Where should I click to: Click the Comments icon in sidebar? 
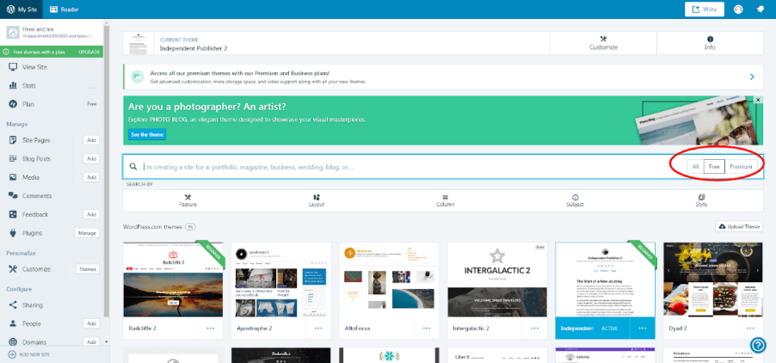coord(14,196)
